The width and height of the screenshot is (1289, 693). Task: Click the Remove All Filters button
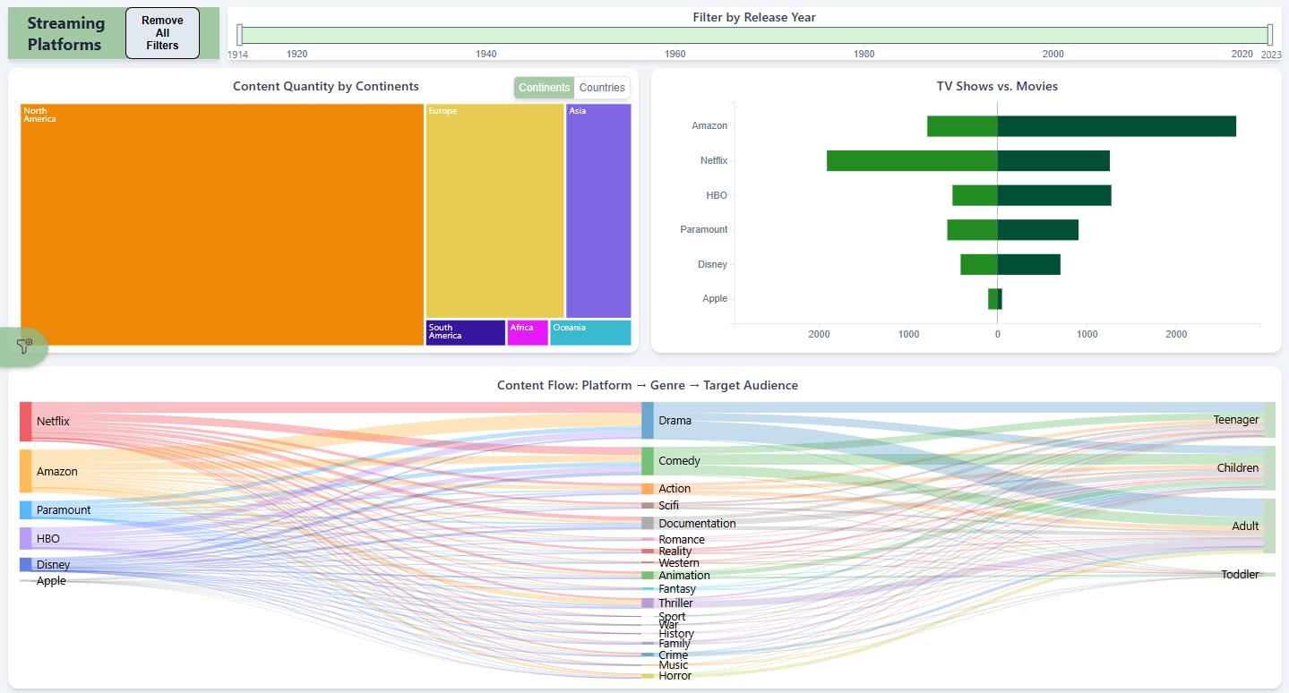162,33
